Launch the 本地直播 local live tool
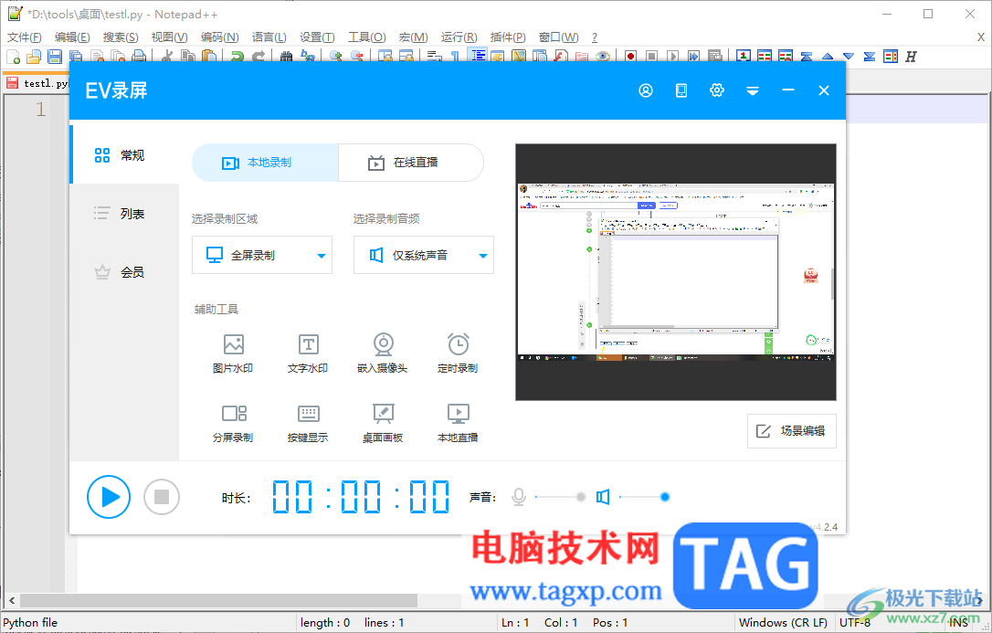 (458, 423)
